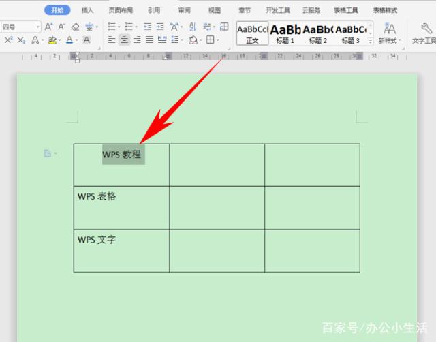The height and width of the screenshot is (342, 436).
Task: Click the WPS 表格 table cell
Action: (121, 208)
